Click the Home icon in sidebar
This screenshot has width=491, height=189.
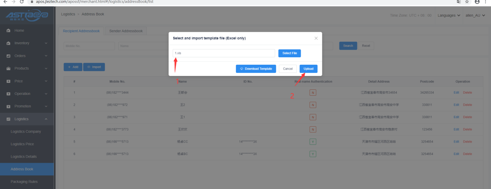click(9, 31)
